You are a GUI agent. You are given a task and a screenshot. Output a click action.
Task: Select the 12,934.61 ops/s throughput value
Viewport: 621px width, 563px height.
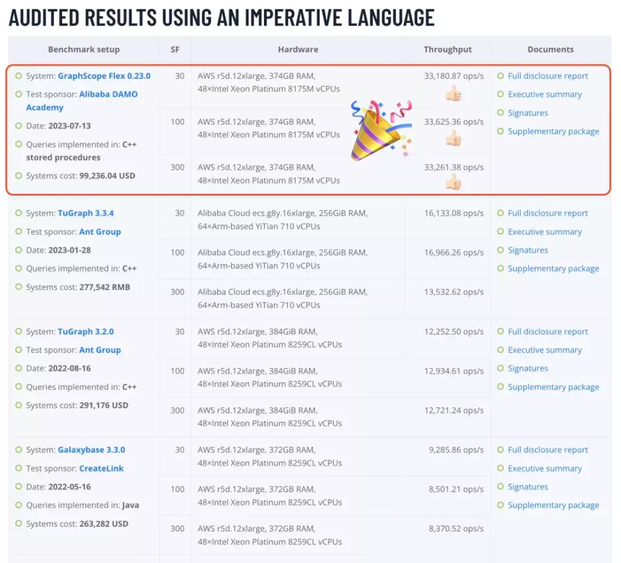[454, 371]
